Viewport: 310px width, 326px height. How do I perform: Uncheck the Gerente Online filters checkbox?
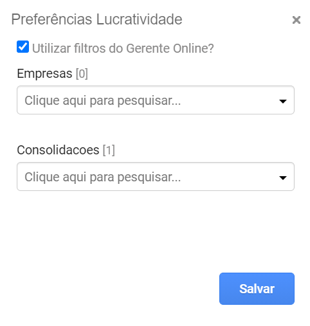click(x=23, y=46)
